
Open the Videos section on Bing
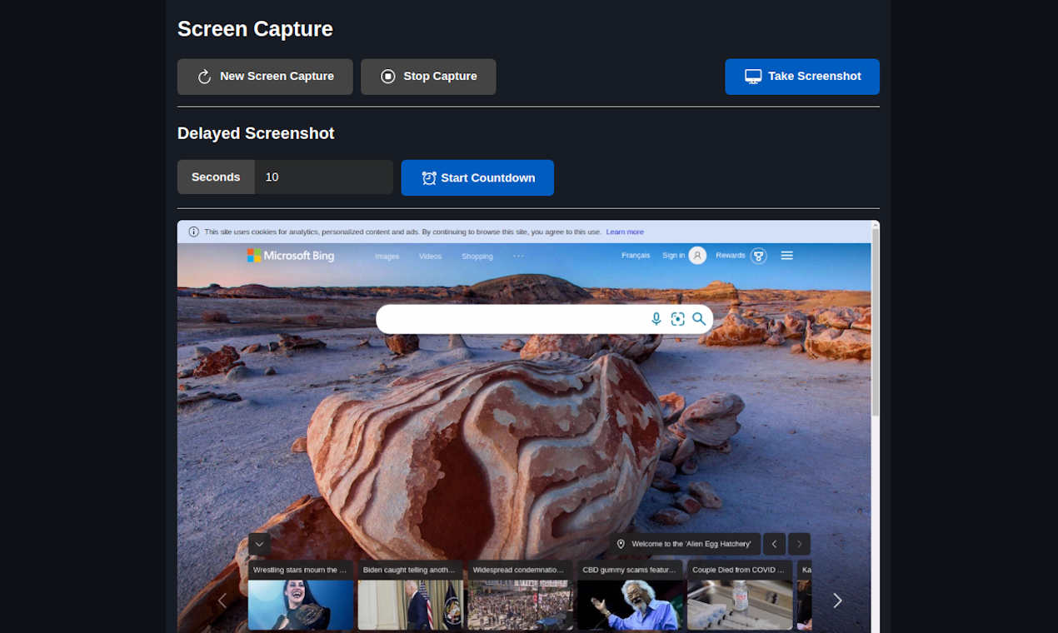tap(430, 256)
